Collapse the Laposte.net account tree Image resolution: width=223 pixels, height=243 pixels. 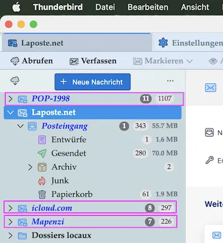coord(11,112)
